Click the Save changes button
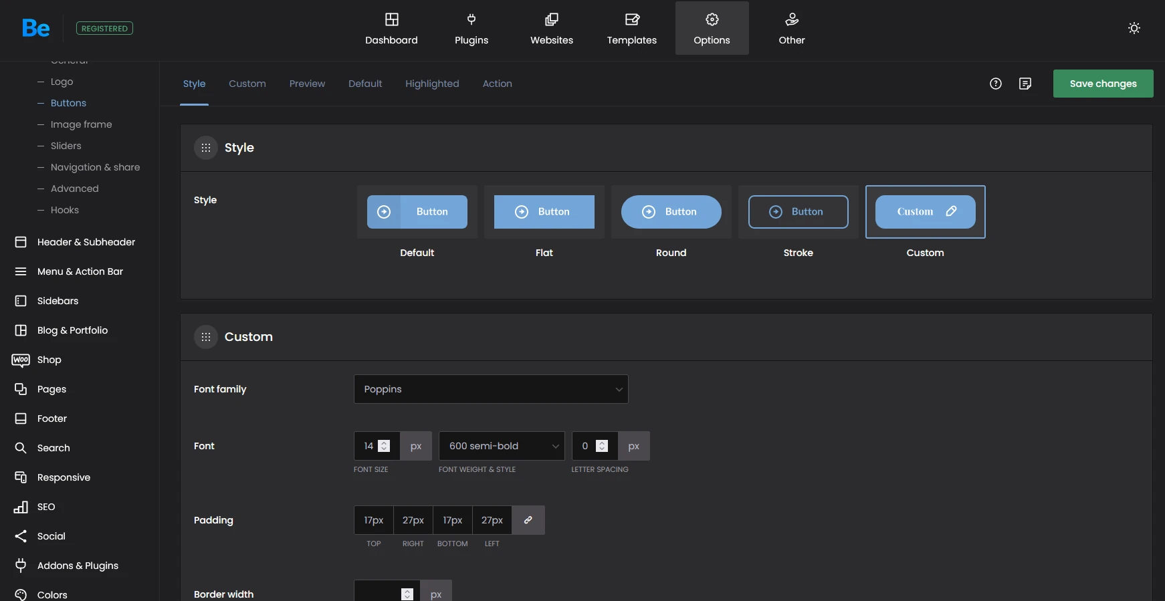 (x=1103, y=84)
